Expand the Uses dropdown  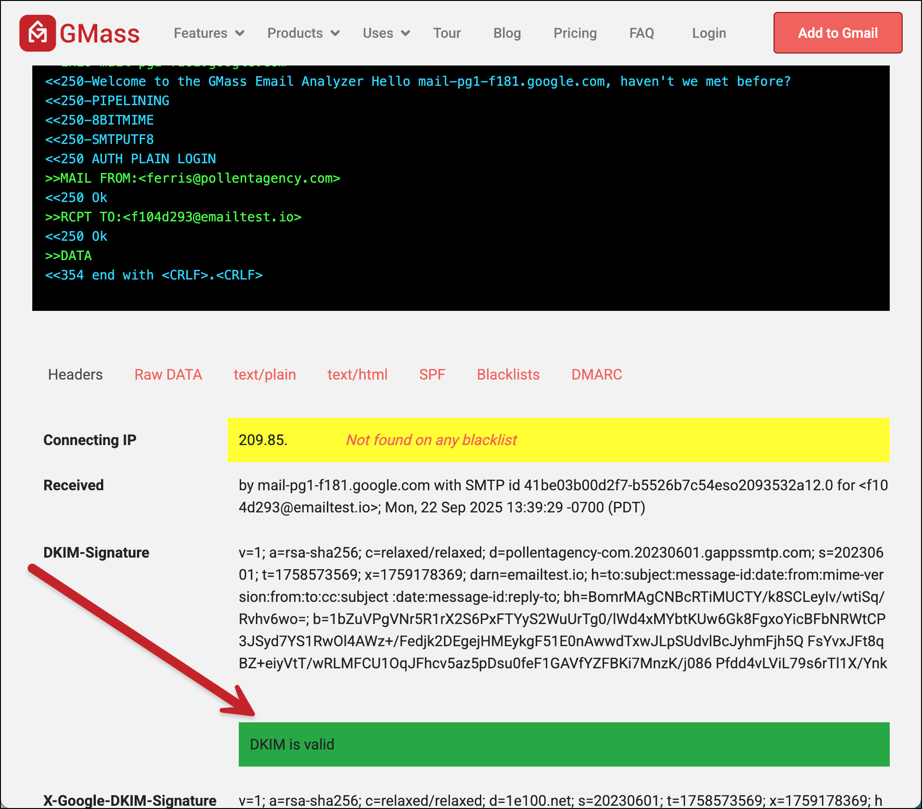click(385, 33)
